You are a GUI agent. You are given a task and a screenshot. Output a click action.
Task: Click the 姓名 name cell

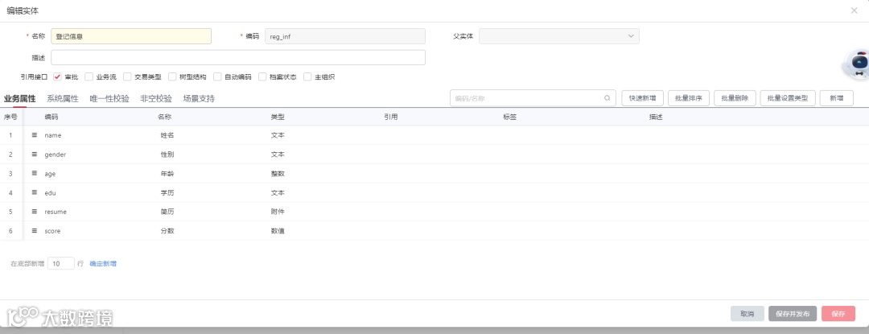pyautogui.click(x=167, y=135)
